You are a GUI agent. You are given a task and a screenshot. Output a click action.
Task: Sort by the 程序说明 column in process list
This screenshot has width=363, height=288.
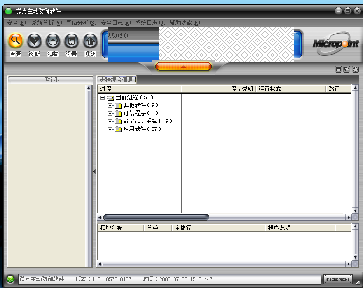[218, 89]
